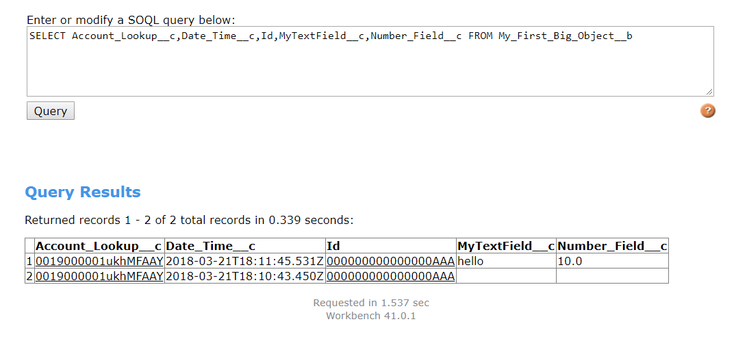This screenshot has height=337, width=734.
Task: Click the "hello" text field cell
Action: click(x=507, y=261)
